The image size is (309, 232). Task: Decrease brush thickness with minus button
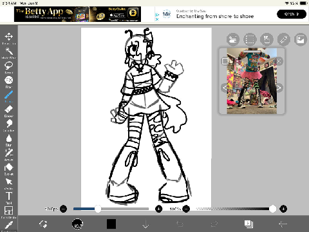tap(63, 209)
